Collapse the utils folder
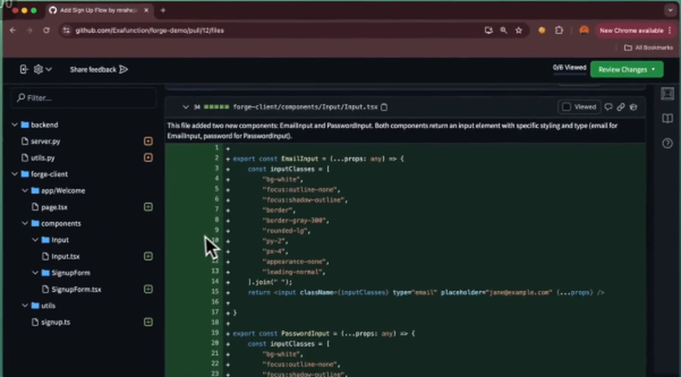681x377 pixels. (25, 306)
